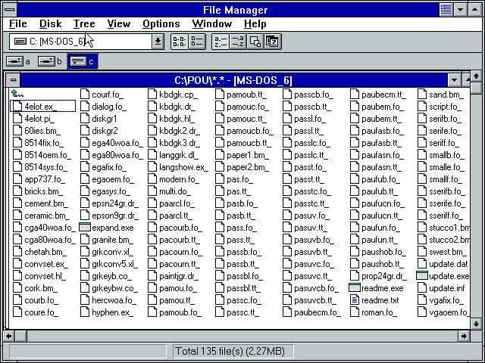Select the expand.exe program icon

tap(85, 228)
